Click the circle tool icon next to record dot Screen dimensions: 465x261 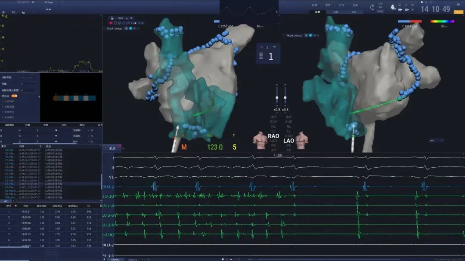[x=115, y=23]
